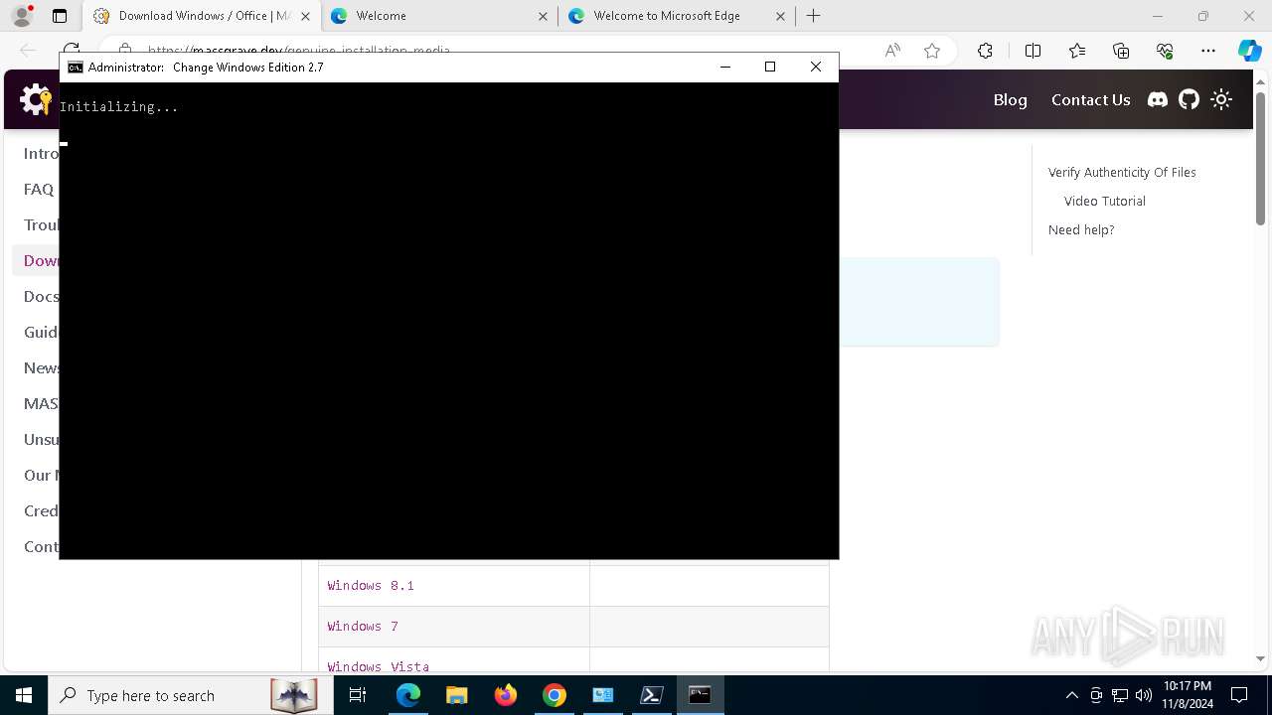Switch to Welcome to Microsoft Edge tab
Viewport: 1272px width, 715px height.
(677, 16)
